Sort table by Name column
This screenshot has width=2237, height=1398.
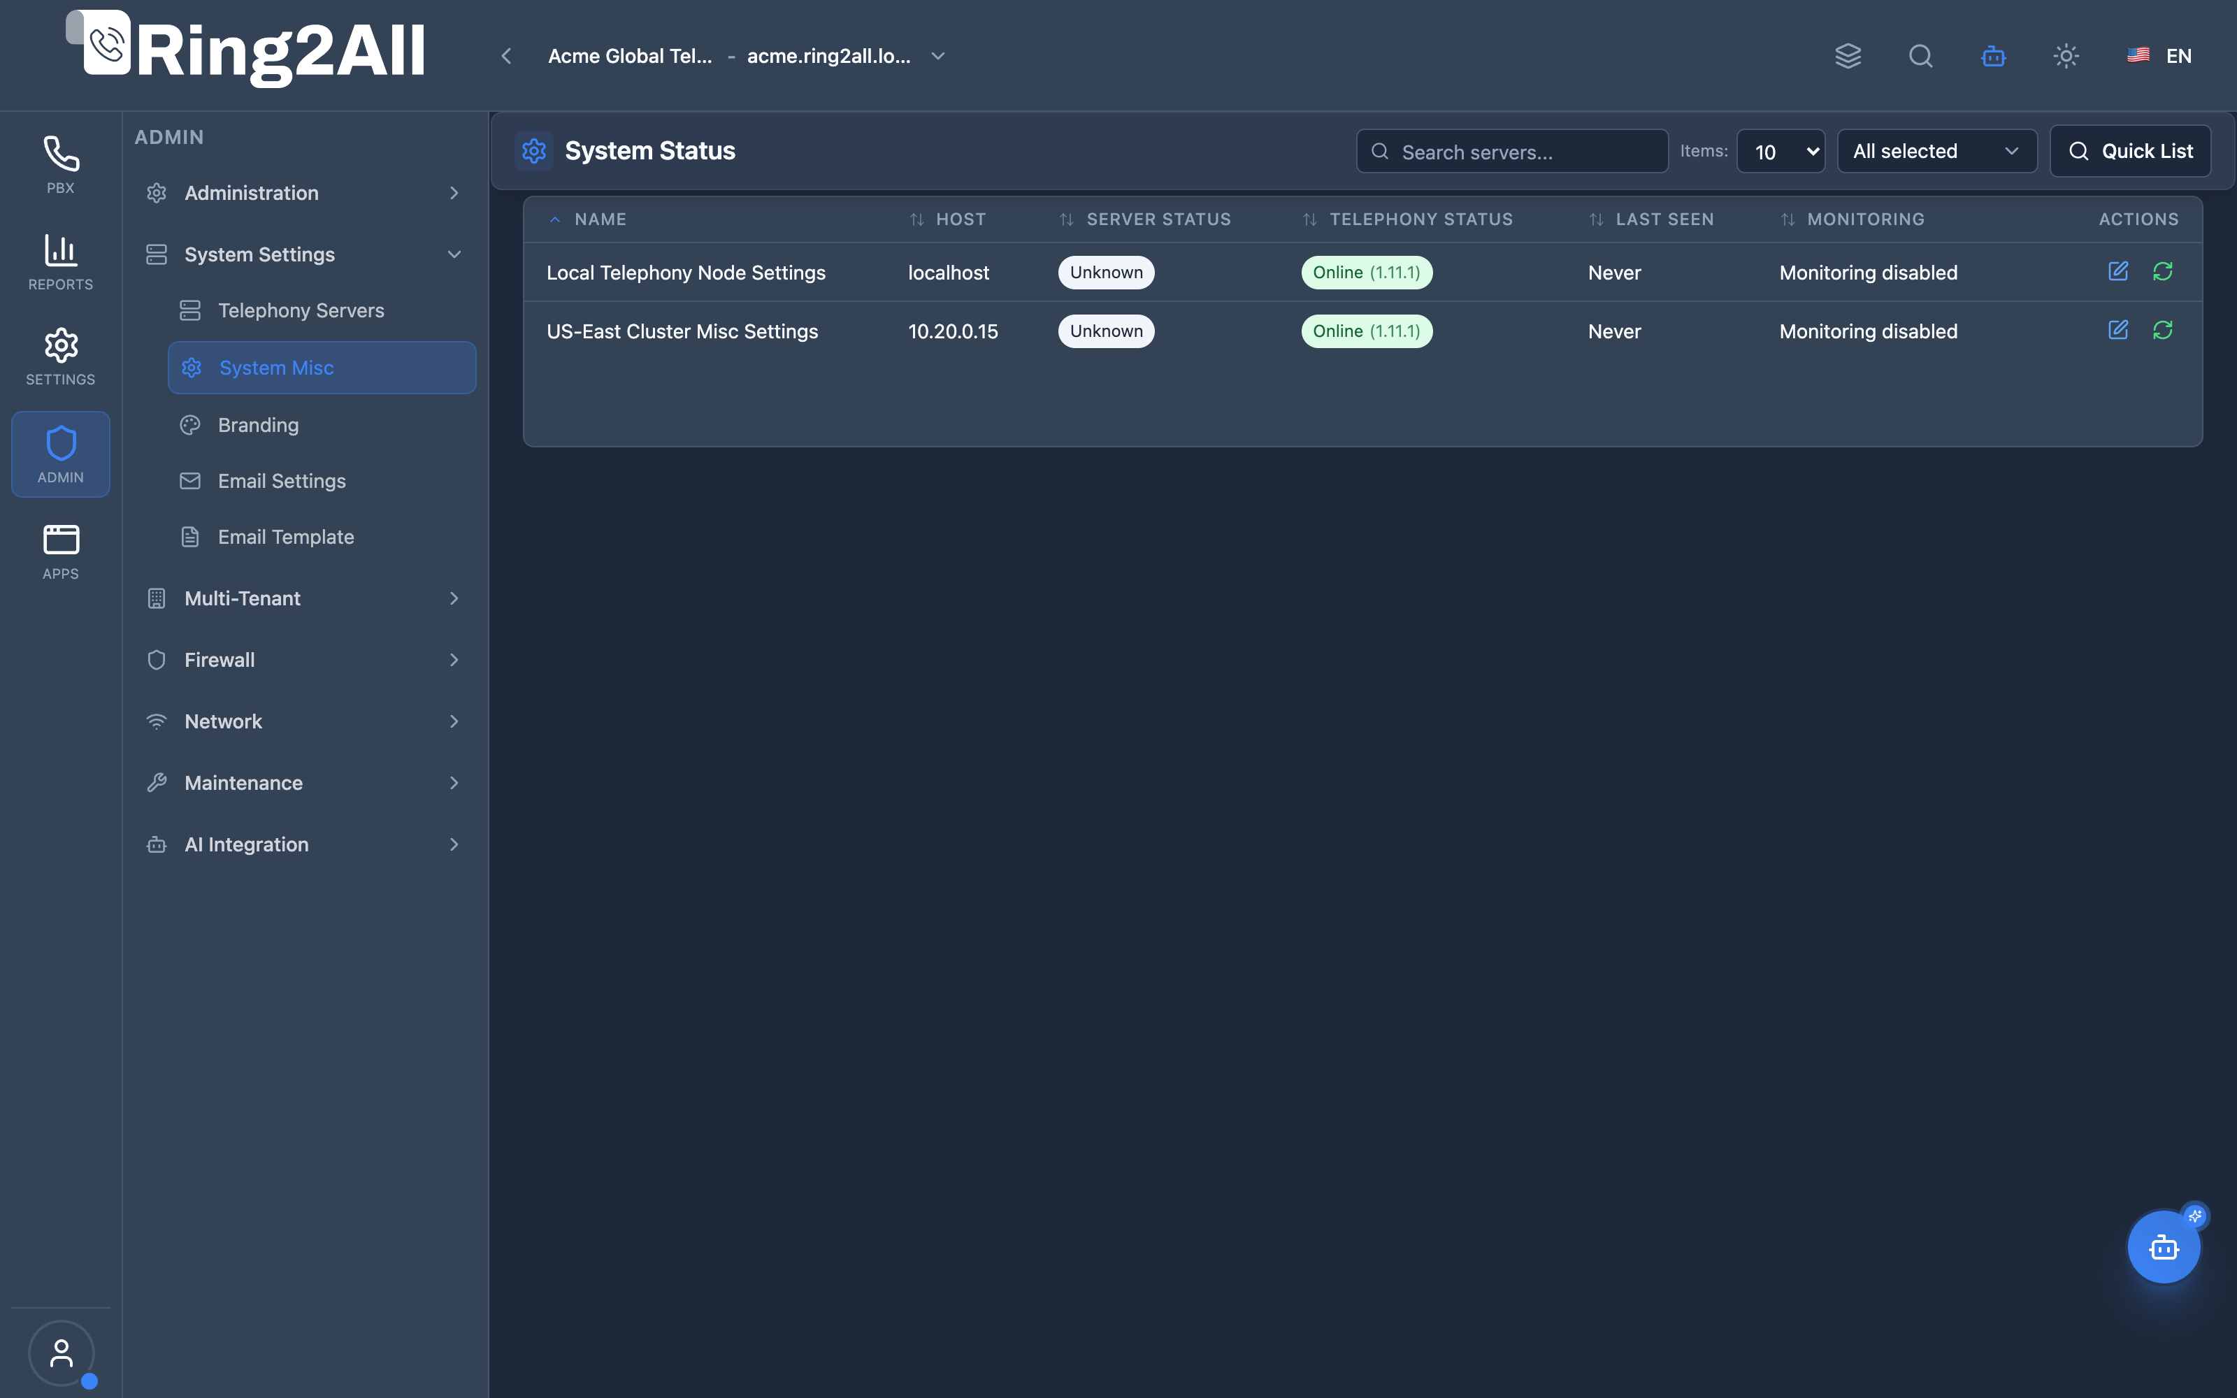click(588, 219)
